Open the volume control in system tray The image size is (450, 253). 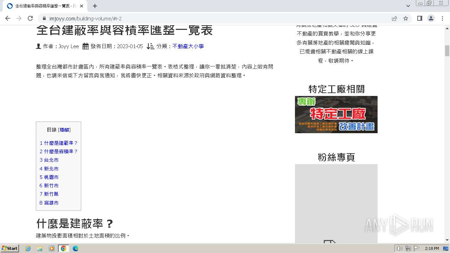point(399,248)
